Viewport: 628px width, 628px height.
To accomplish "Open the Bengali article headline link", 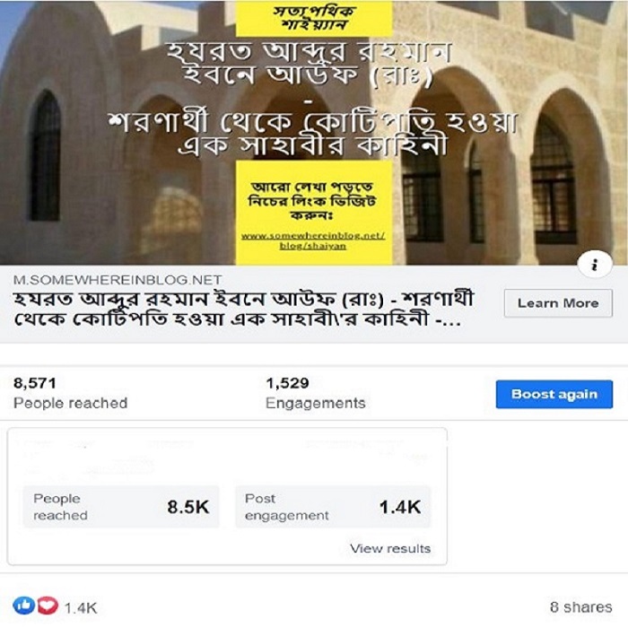I will (243, 310).
